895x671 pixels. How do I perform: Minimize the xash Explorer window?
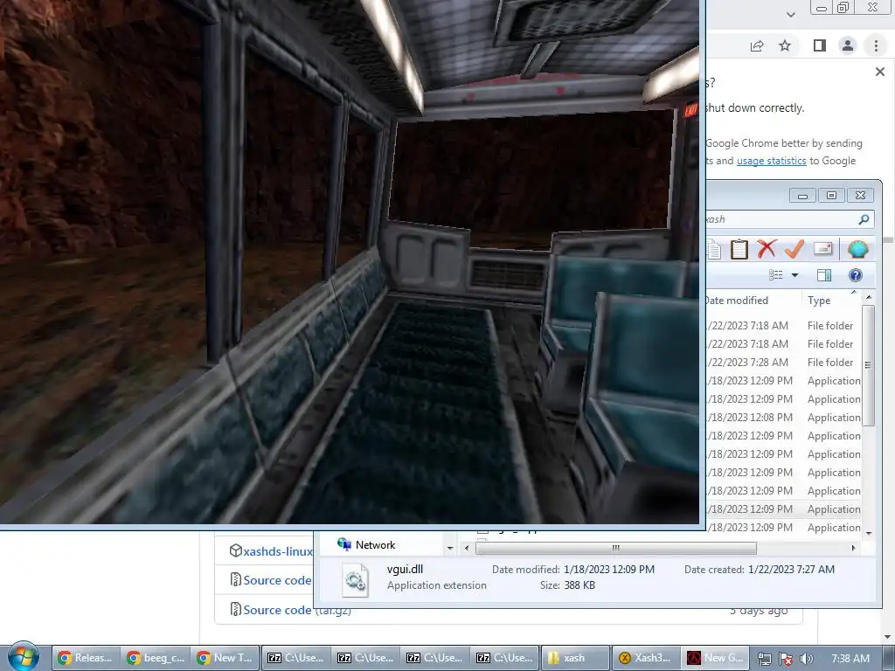pos(802,196)
